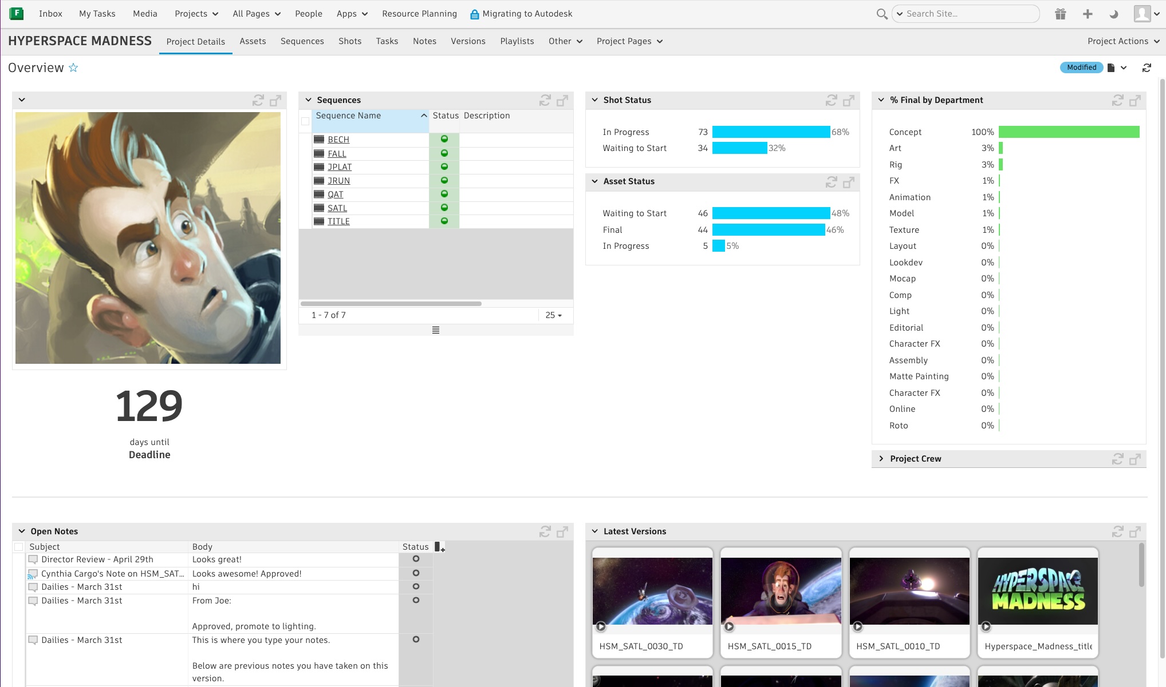
Task: Click the Sequences widget toolbar menu handle
Action: 436,330
